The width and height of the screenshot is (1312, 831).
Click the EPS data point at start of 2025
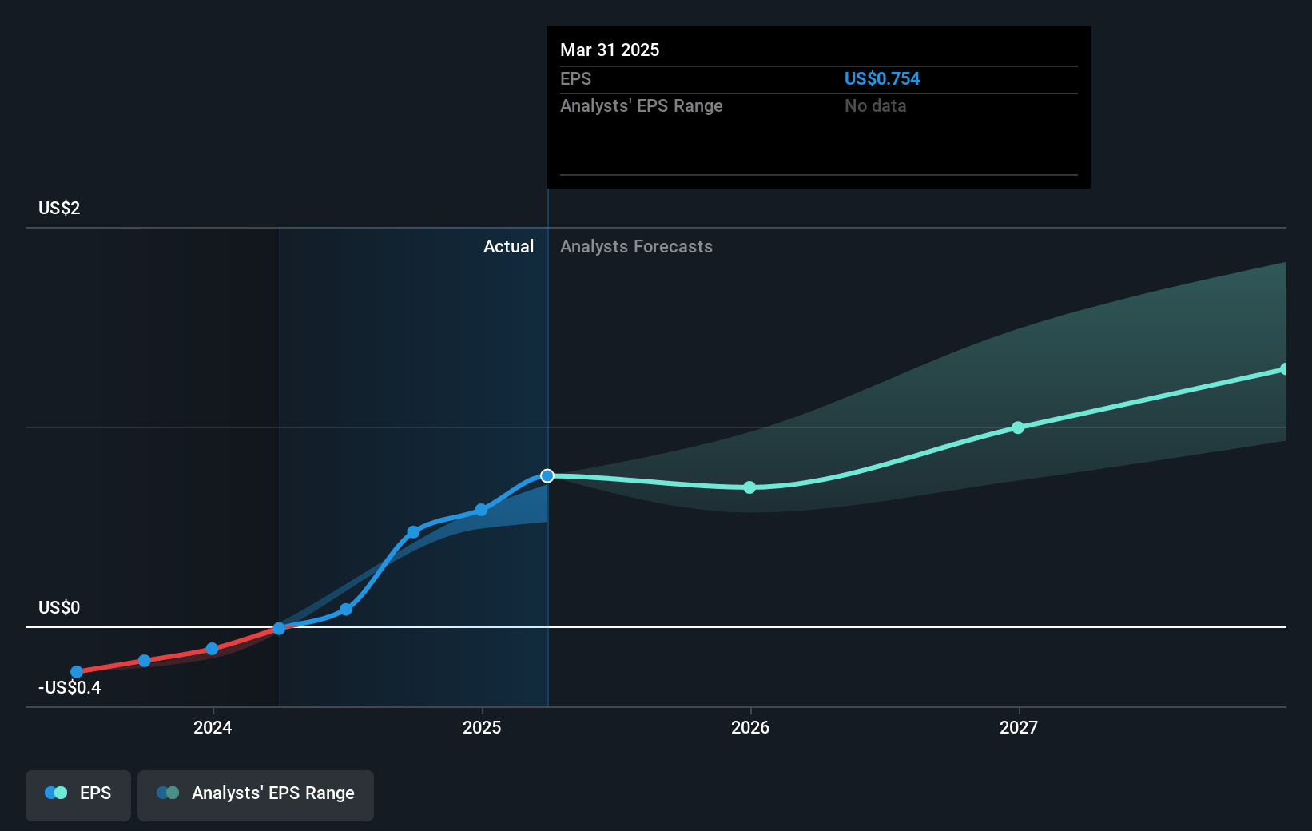481,510
